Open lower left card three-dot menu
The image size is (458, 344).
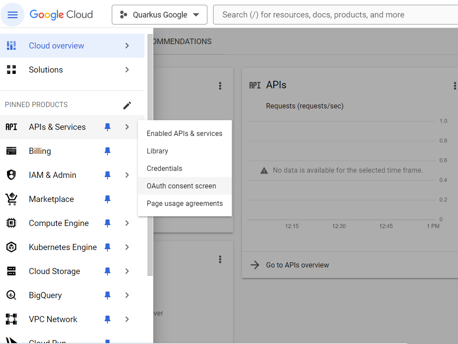coord(220,259)
